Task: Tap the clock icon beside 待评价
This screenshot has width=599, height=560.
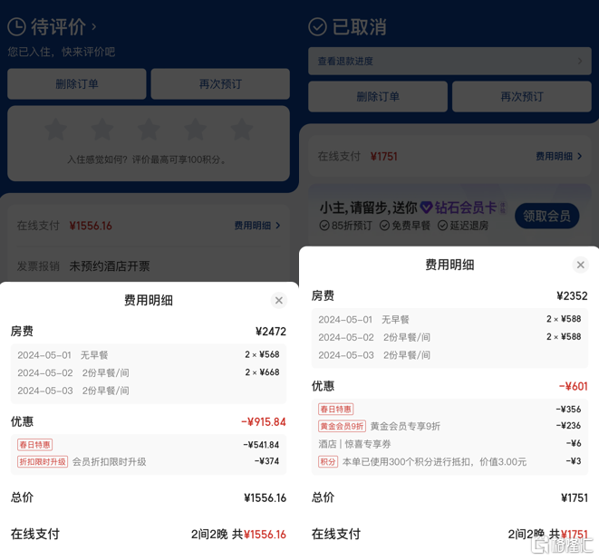Action: [x=17, y=27]
